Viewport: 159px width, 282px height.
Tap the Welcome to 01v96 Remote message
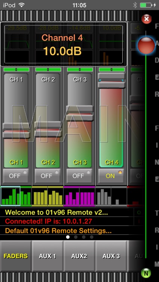click(x=56, y=212)
